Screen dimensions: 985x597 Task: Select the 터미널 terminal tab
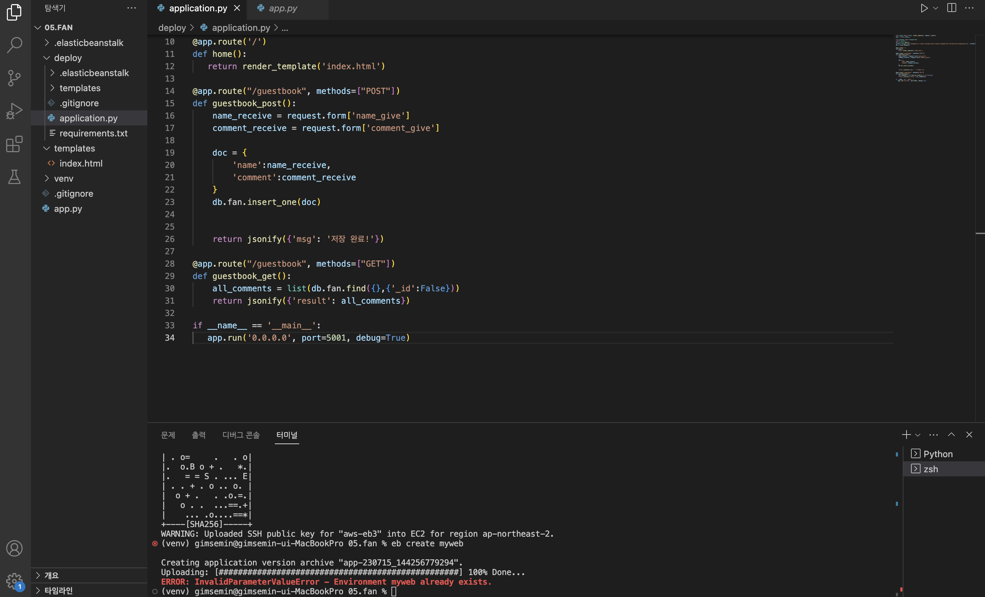[287, 435]
